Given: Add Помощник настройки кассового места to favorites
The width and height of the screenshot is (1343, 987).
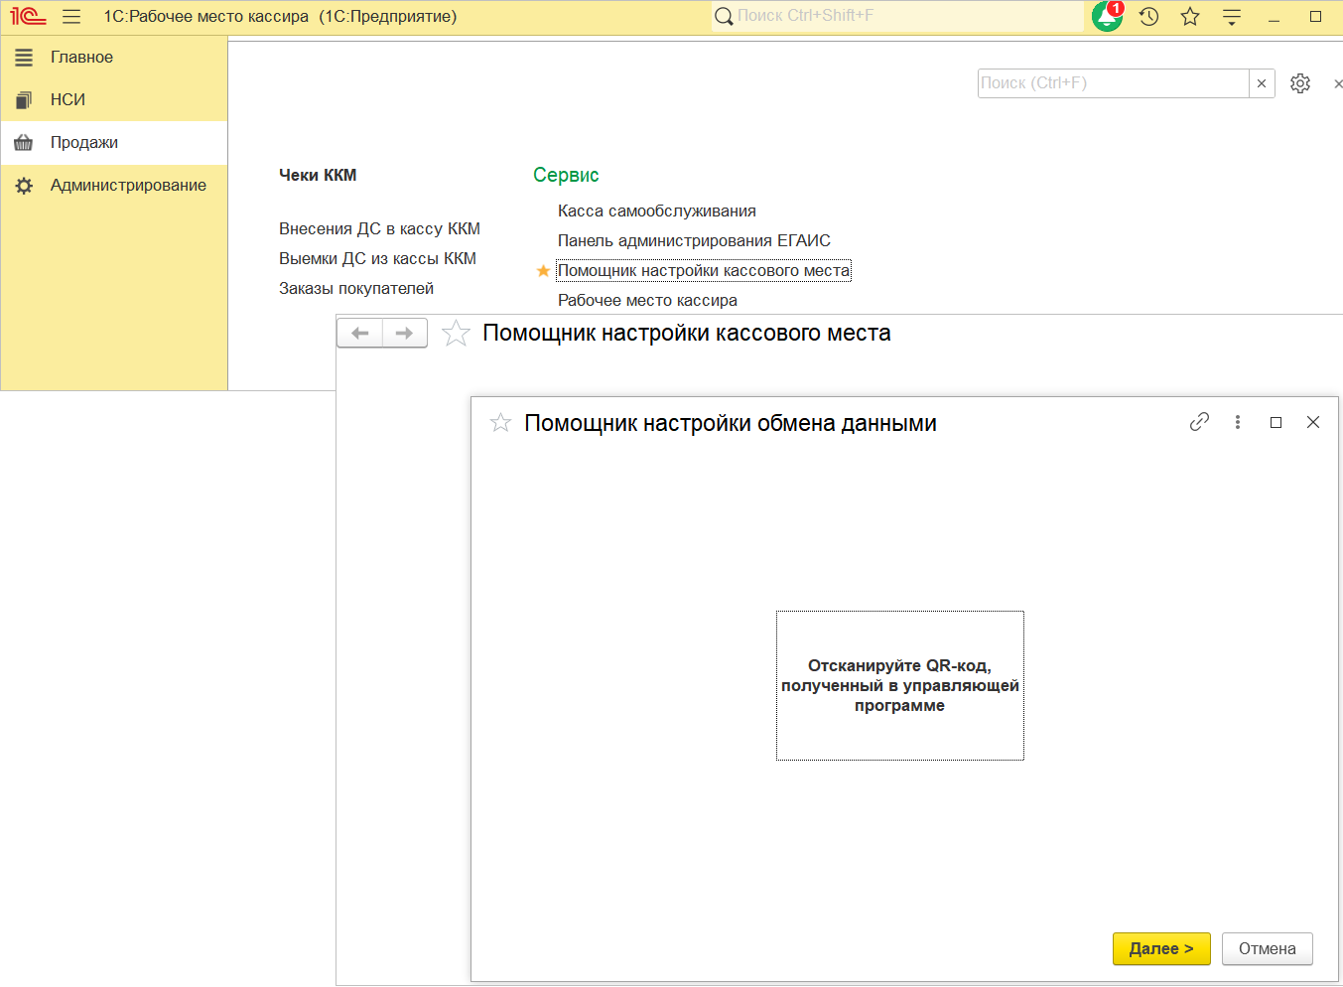Looking at the screenshot, I should (x=456, y=333).
